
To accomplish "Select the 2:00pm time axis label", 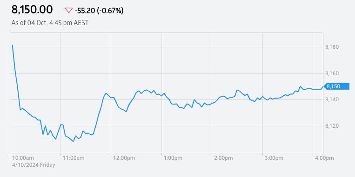I will [x=223, y=158].
